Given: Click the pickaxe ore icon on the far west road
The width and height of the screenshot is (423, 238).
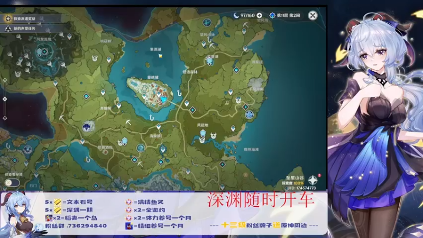Looking at the screenshot, I should pyautogui.click(x=62, y=118).
